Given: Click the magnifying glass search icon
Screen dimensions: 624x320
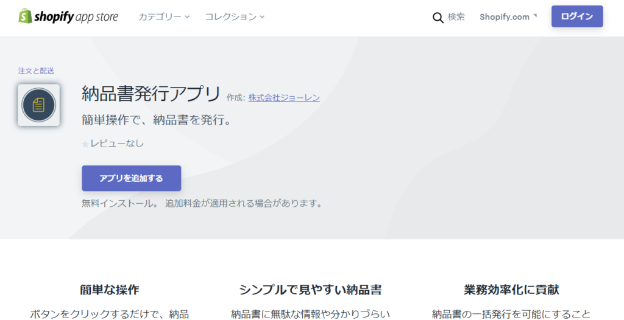Looking at the screenshot, I should 438,18.
